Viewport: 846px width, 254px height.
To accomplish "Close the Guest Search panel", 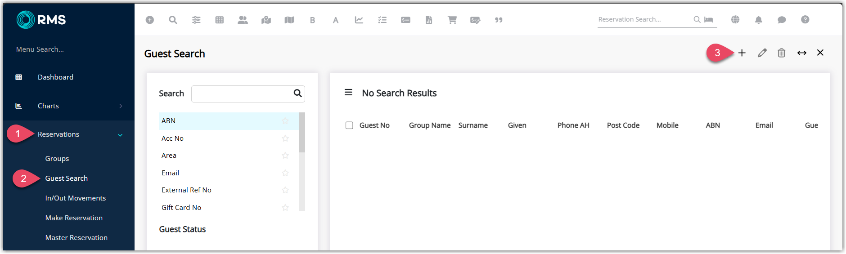I will (x=820, y=53).
